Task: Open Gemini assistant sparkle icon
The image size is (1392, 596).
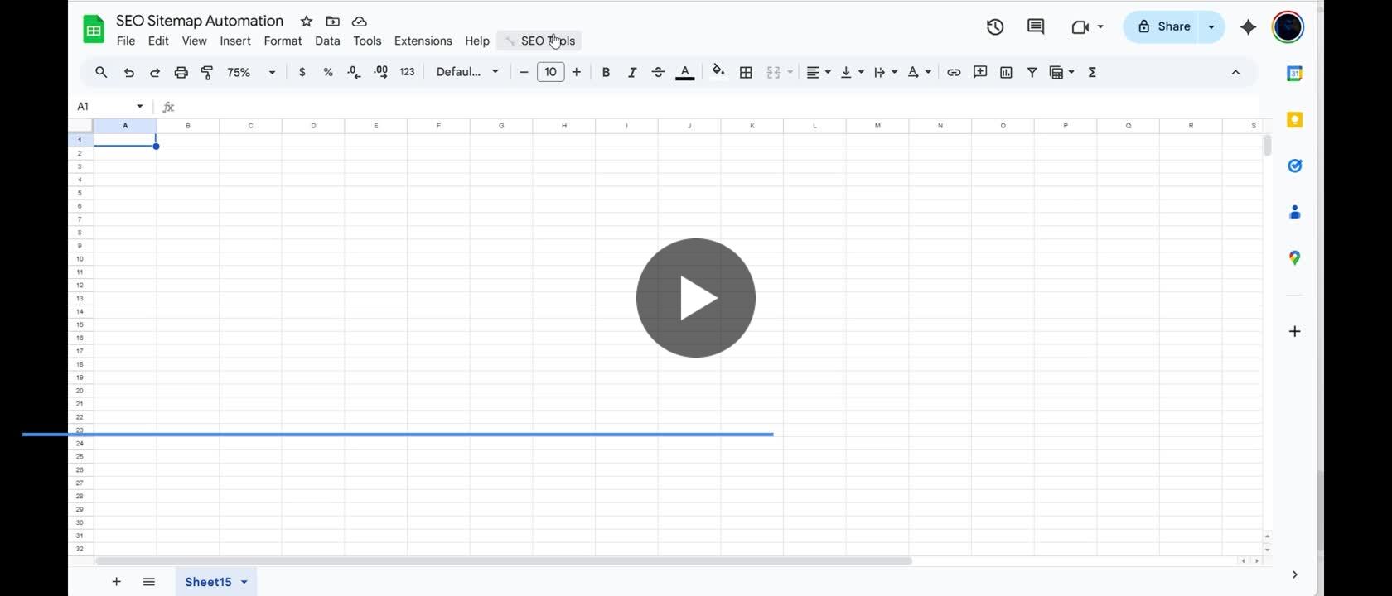Action: click(1248, 27)
